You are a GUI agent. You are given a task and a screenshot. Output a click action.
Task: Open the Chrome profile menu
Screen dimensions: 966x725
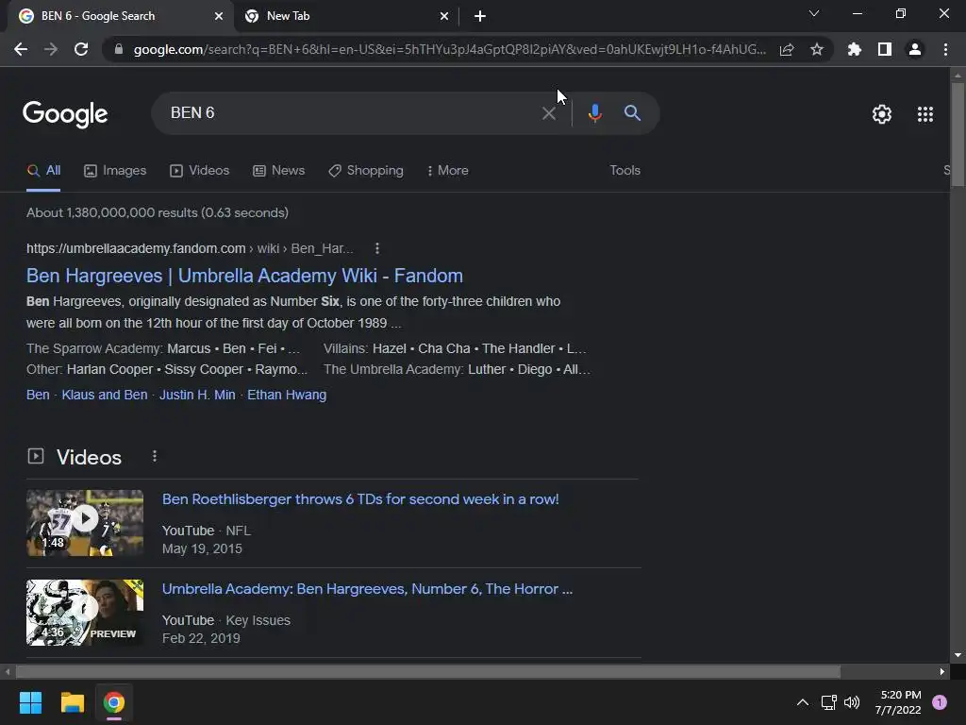coord(915,49)
